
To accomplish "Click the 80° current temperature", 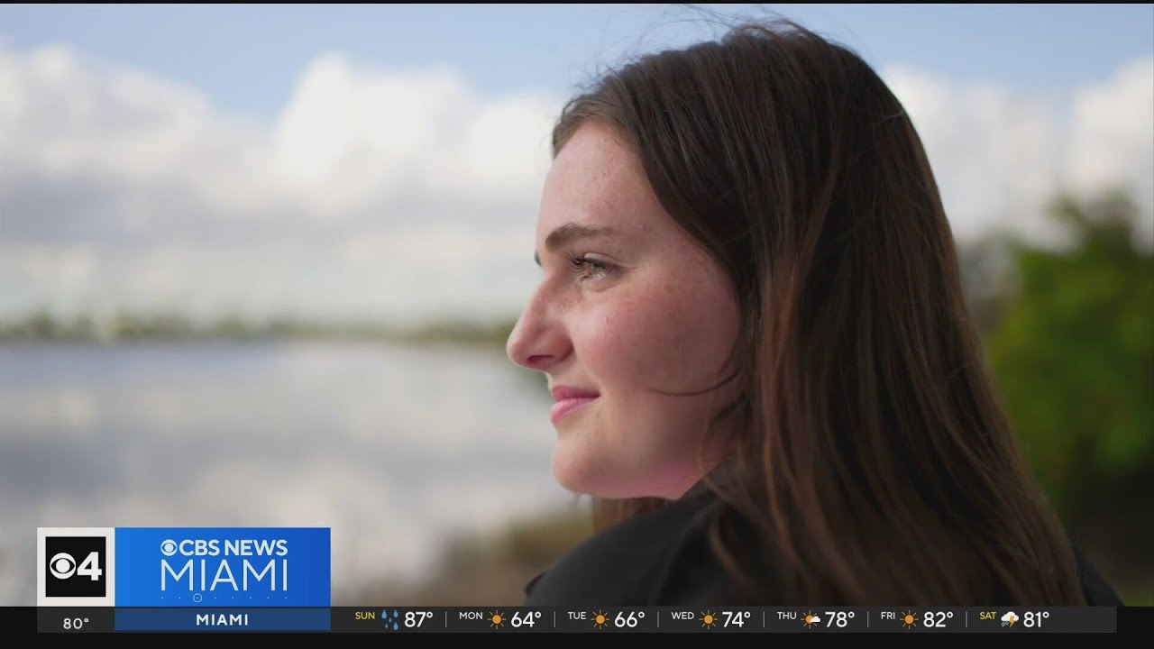I will (x=76, y=623).
